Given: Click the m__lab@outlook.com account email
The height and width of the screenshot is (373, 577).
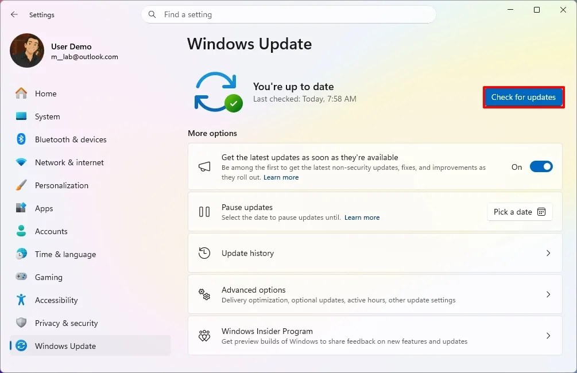Looking at the screenshot, I should 84,57.
